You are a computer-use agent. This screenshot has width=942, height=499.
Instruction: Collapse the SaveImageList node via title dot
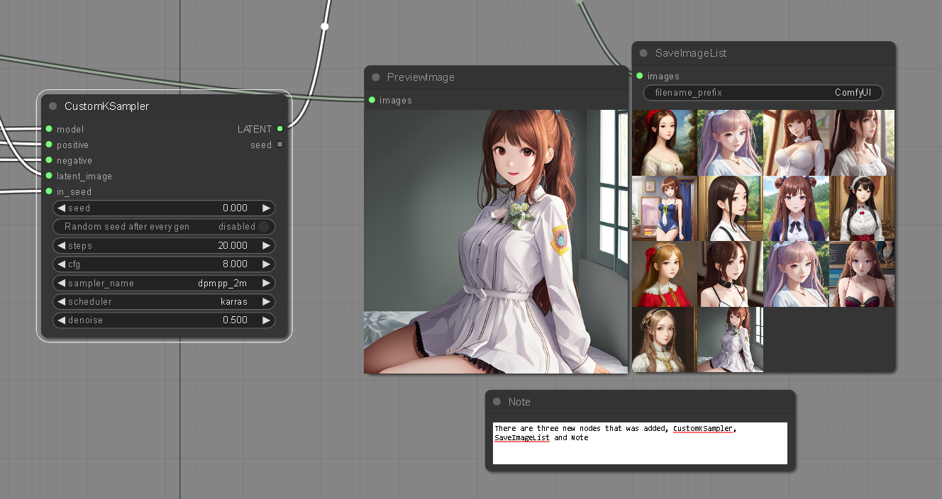pyautogui.click(x=643, y=53)
